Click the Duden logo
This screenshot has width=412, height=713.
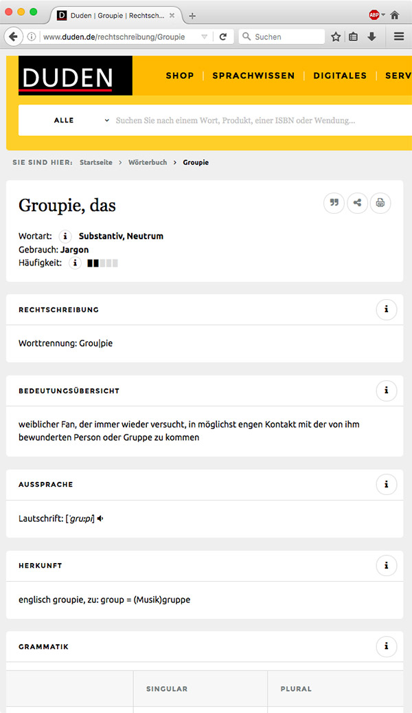tap(76, 76)
